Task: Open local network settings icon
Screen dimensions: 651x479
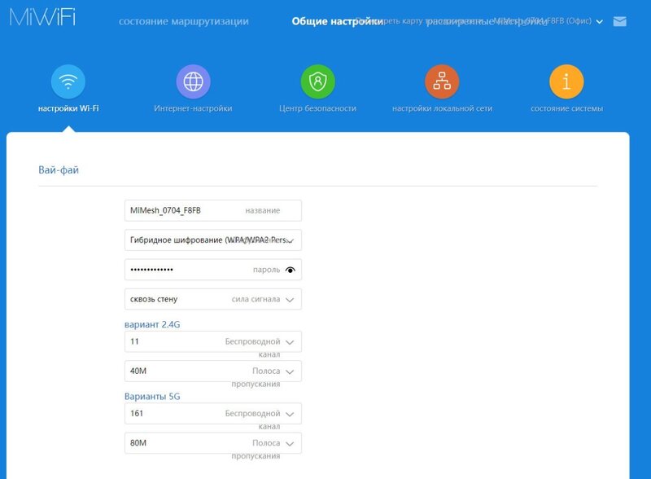Action: (x=442, y=82)
